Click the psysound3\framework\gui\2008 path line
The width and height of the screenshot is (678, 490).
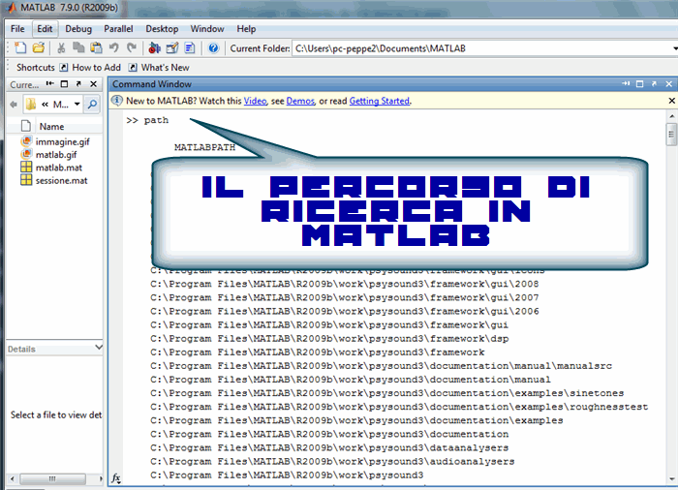click(345, 284)
